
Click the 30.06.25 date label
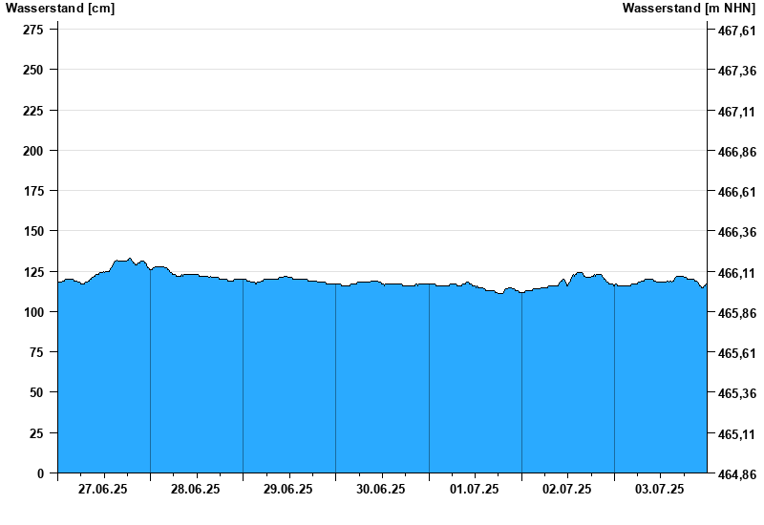[x=381, y=489]
